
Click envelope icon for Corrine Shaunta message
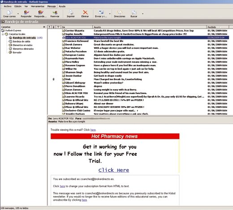click(64, 30)
